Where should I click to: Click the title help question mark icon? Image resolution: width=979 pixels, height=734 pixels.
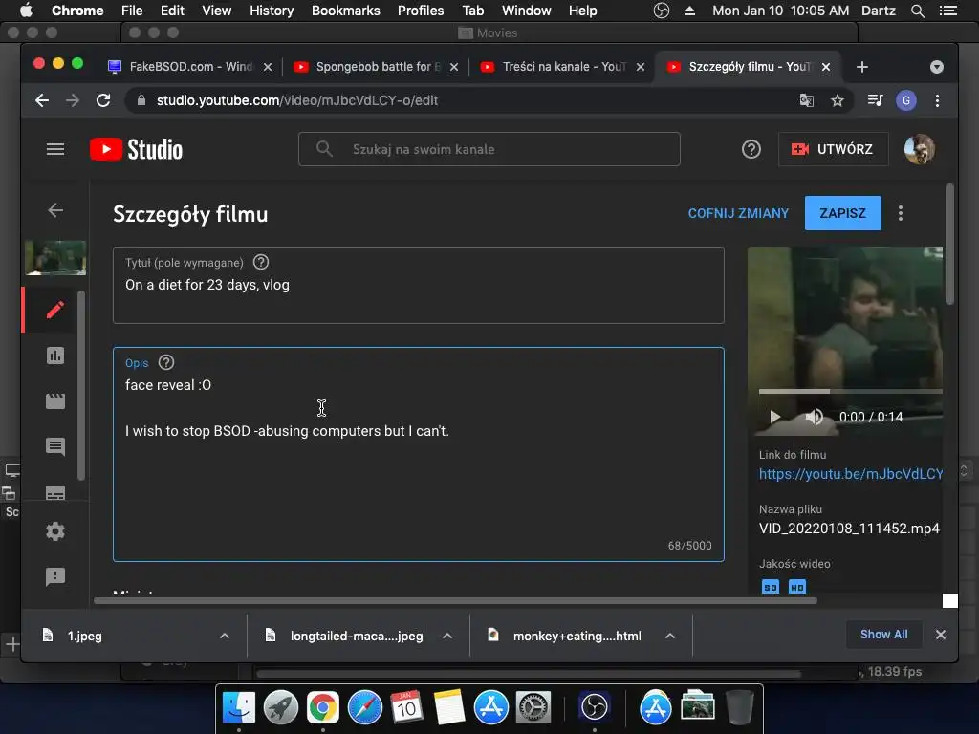click(x=261, y=262)
